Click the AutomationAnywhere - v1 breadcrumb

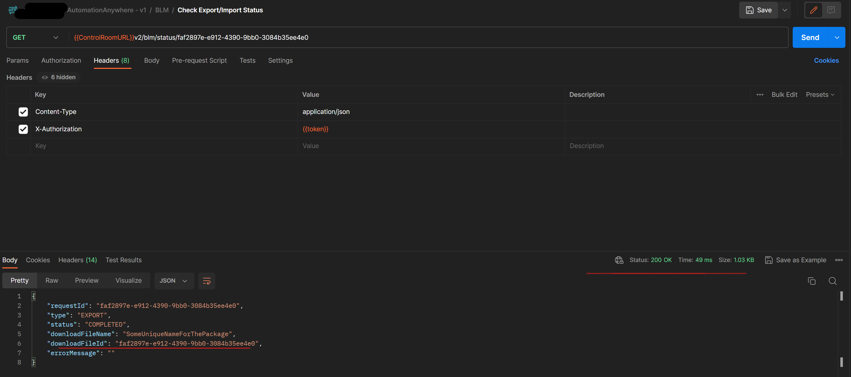click(107, 10)
